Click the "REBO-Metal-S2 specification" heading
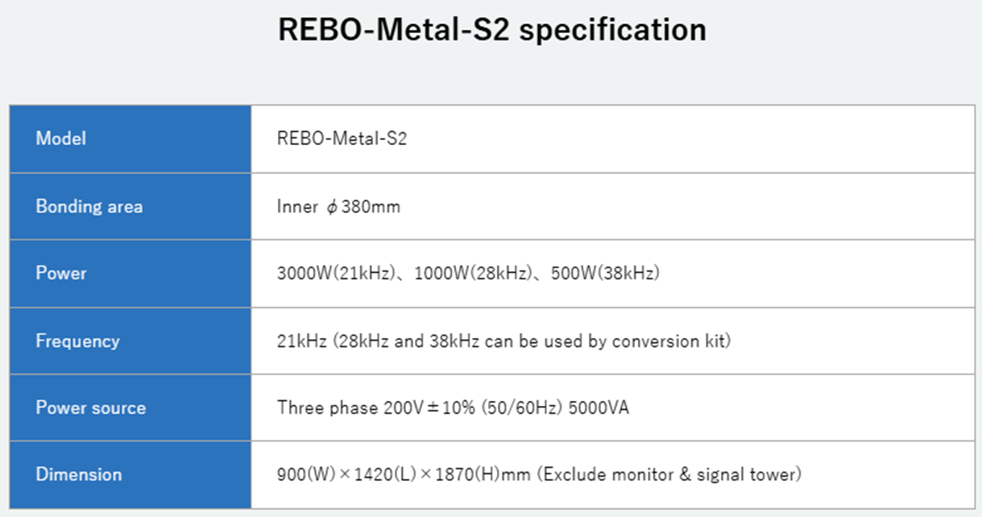 pyautogui.click(x=491, y=31)
